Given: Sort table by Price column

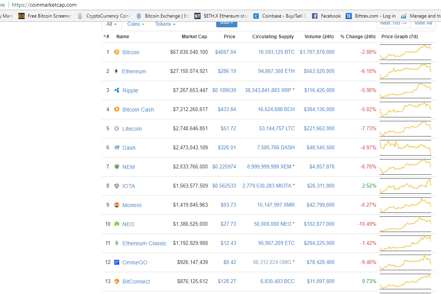Looking at the screenshot, I should 229,37.
